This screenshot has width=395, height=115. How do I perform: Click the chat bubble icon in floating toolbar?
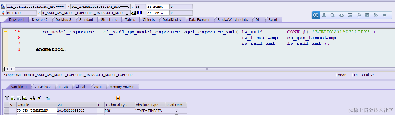(384, 15)
